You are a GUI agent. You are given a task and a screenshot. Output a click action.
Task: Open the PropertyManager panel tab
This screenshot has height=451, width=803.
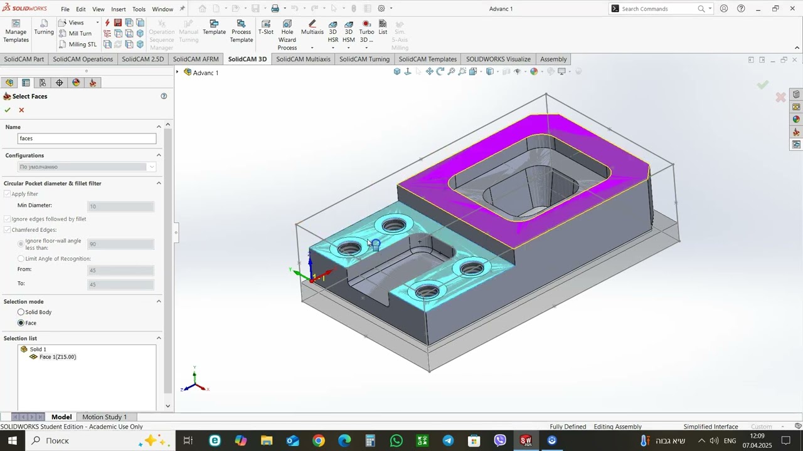tap(26, 83)
